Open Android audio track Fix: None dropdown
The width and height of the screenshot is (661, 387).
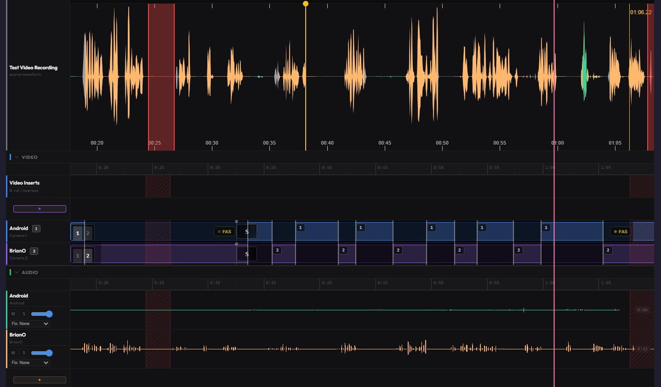(x=30, y=324)
